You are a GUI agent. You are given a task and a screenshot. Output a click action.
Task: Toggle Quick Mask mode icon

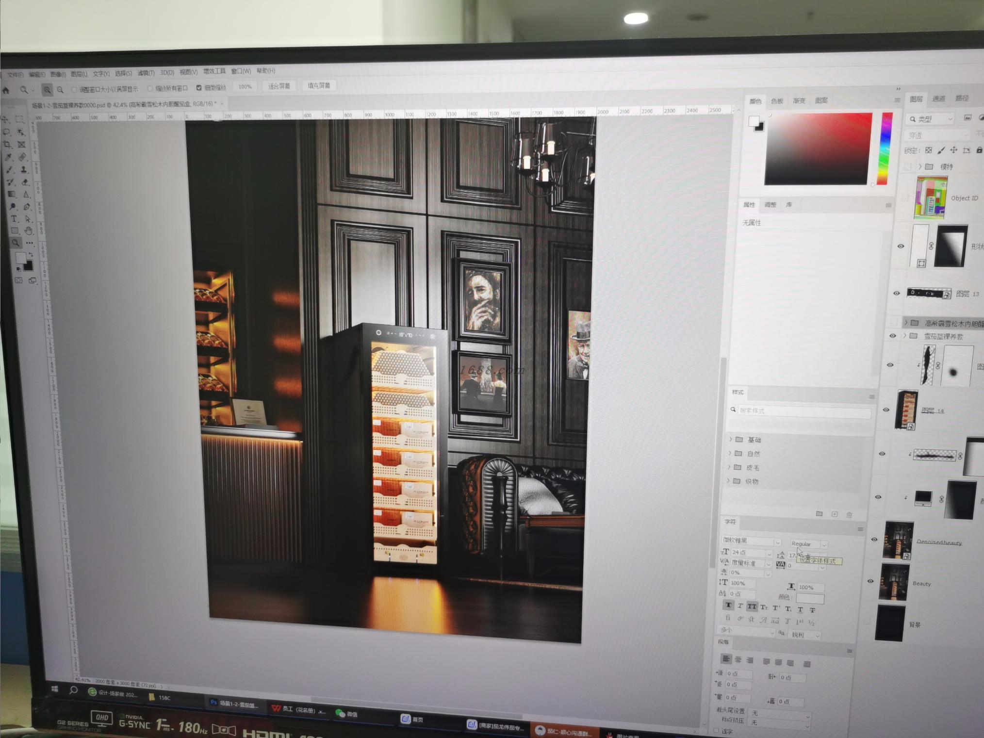pyautogui.click(x=18, y=280)
